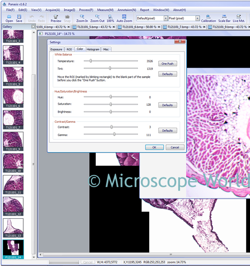Click the gallery scrollbar down arrow
Viewport: 250px width, 266px height.
(34, 257)
